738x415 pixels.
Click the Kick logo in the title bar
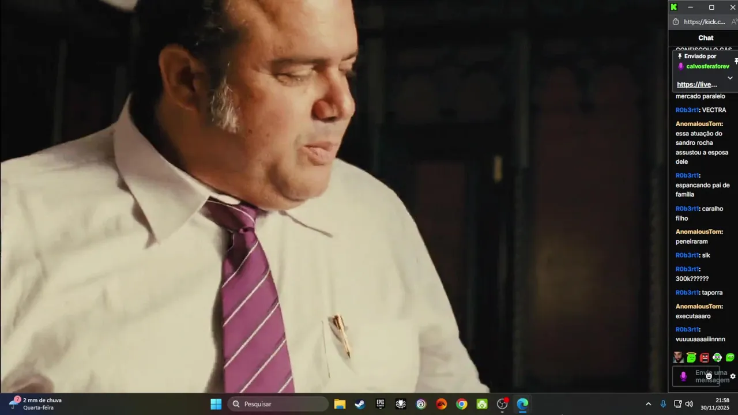point(673,7)
